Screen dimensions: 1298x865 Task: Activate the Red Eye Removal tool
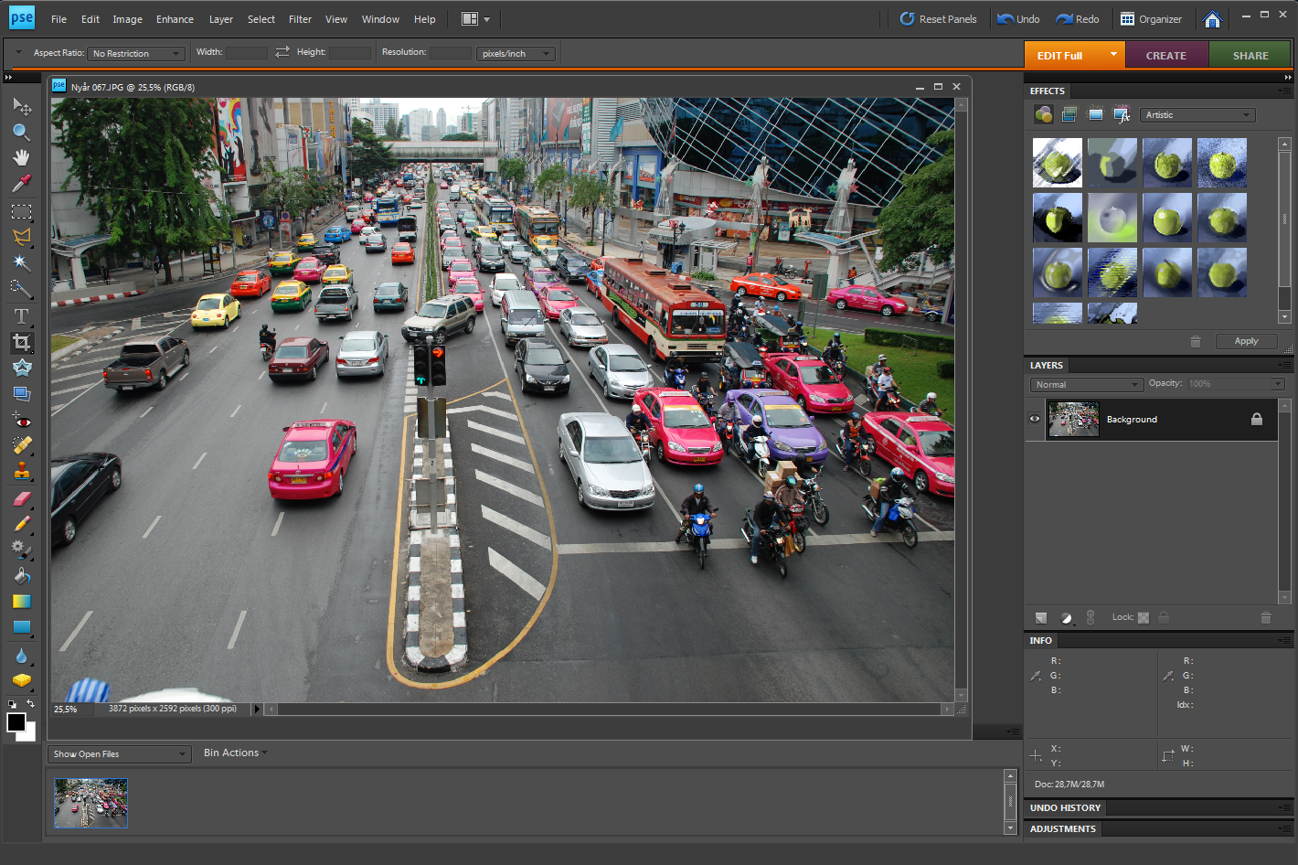pyautogui.click(x=21, y=421)
